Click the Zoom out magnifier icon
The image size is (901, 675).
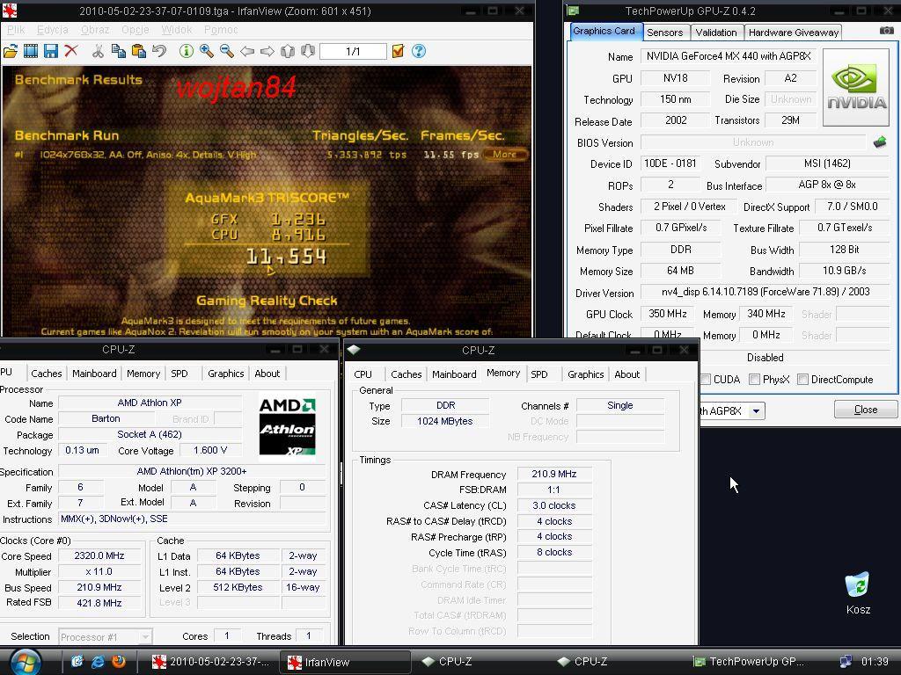226,51
